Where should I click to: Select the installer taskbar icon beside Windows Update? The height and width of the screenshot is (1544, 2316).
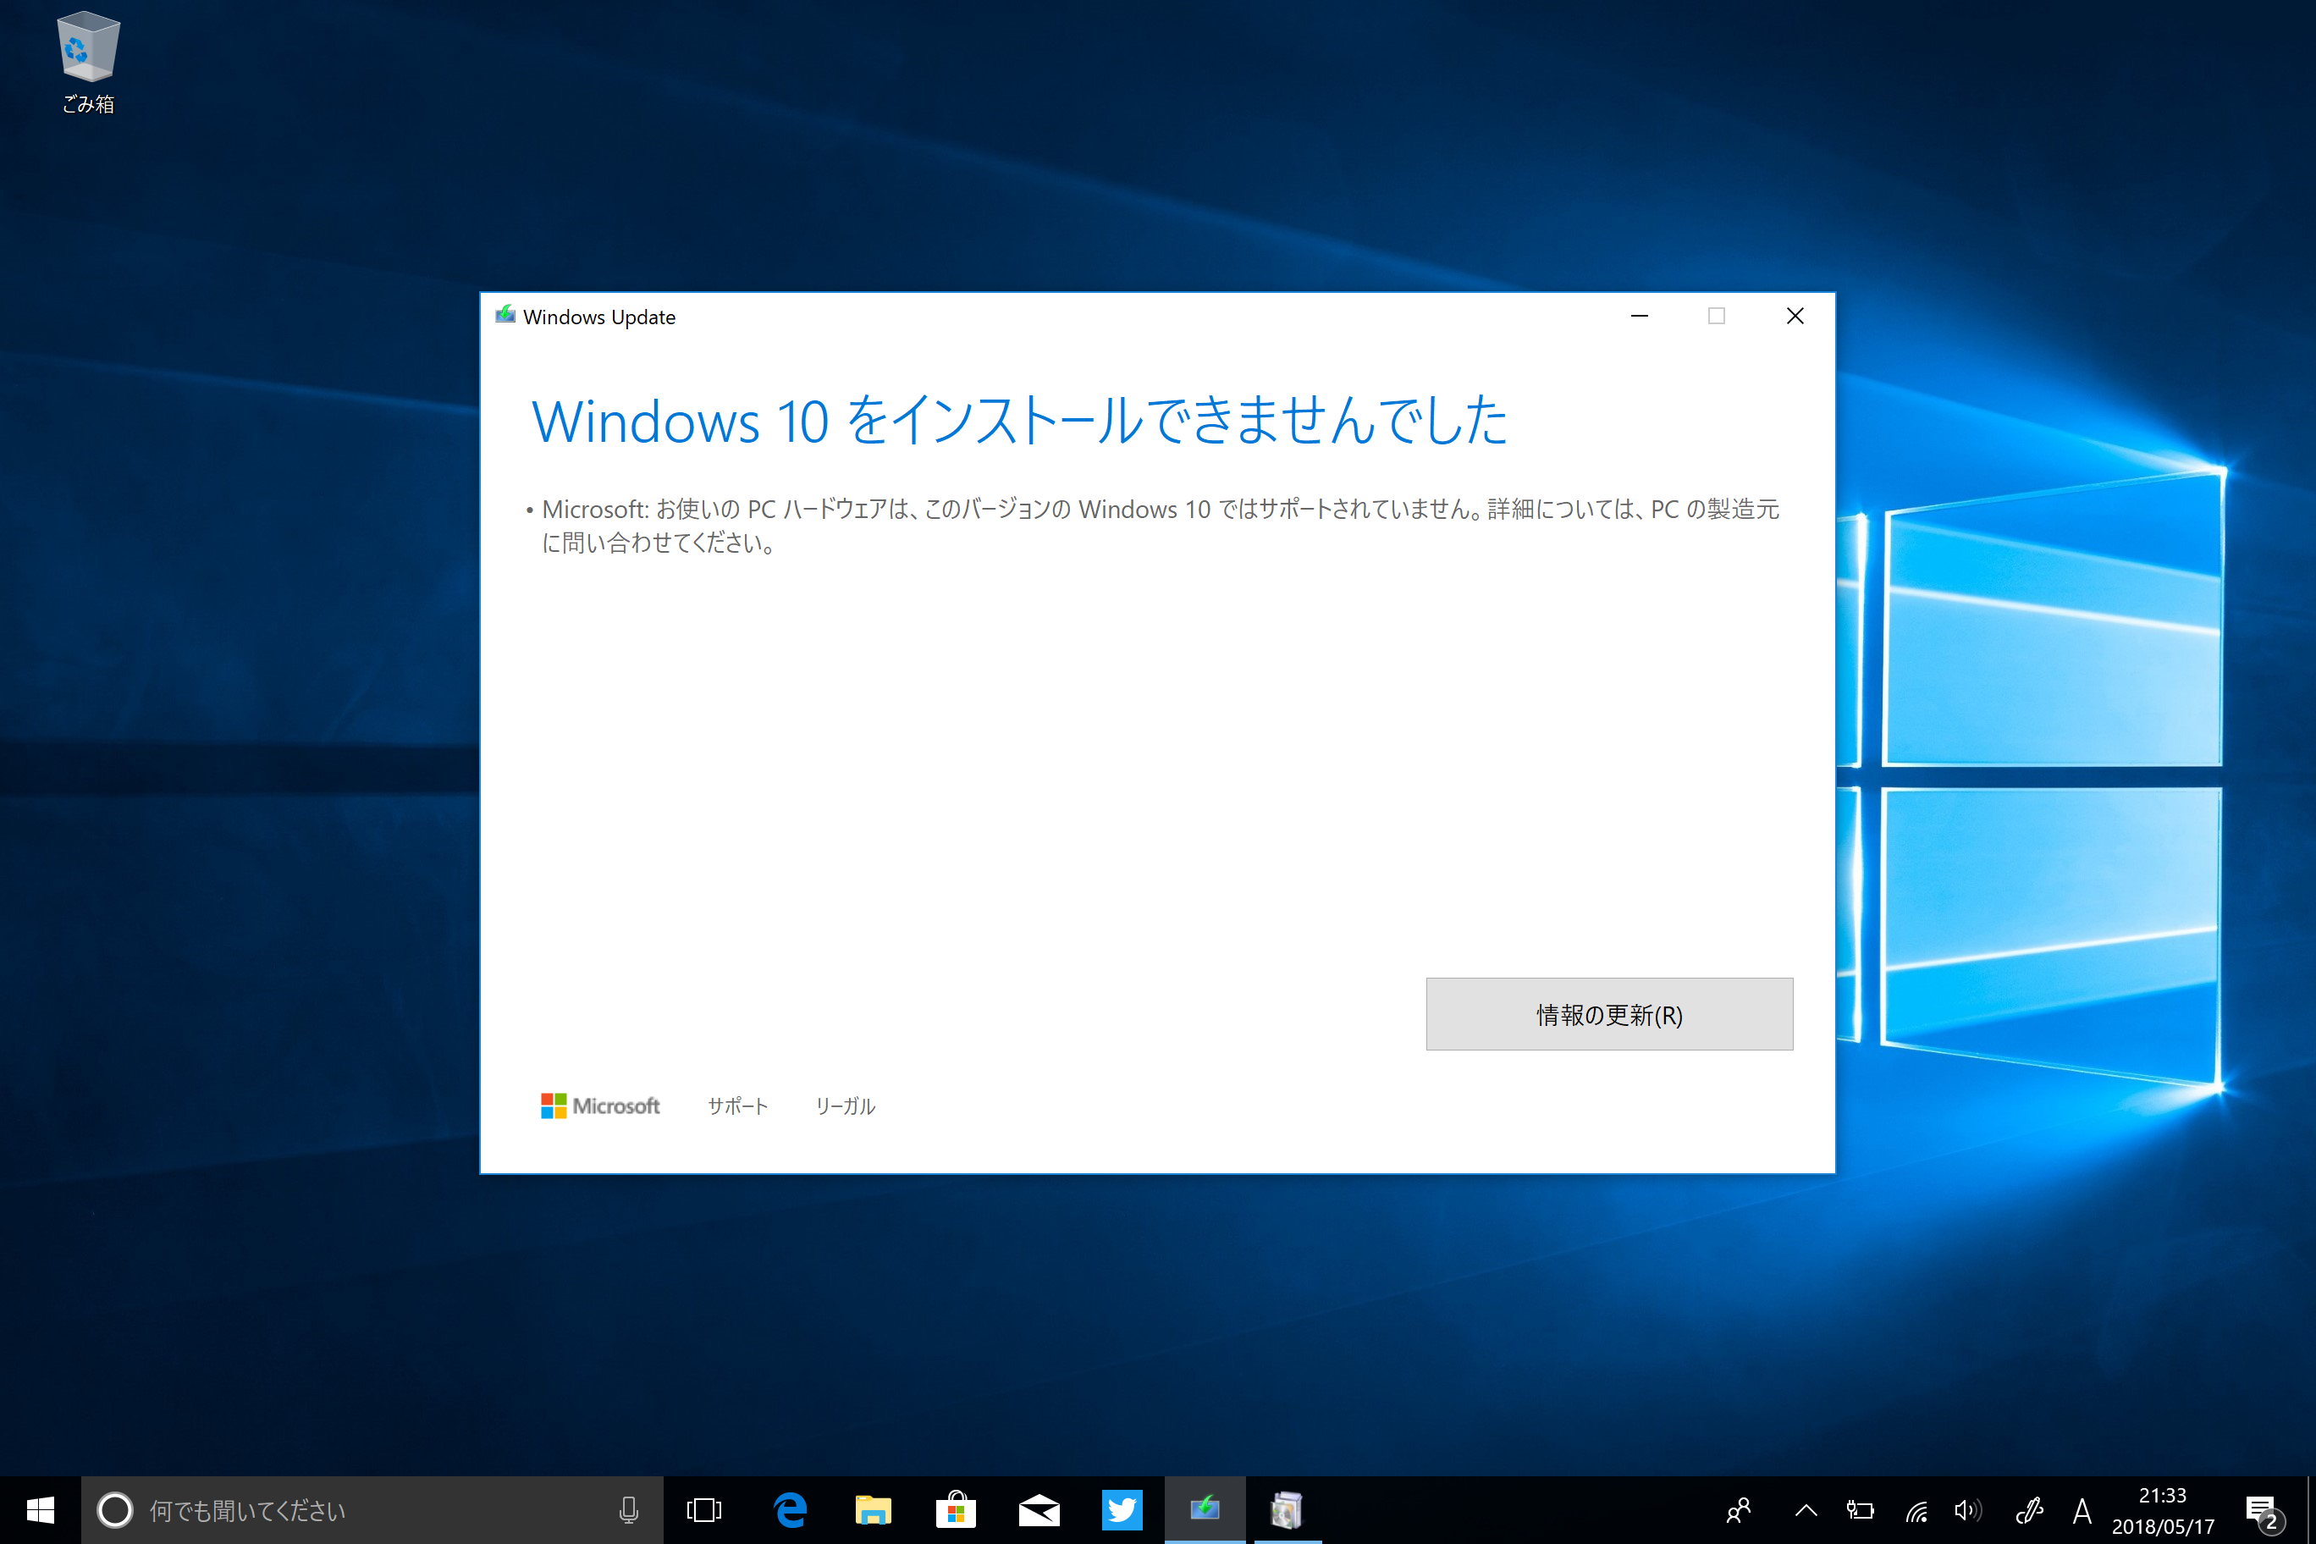pos(1287,1509)
